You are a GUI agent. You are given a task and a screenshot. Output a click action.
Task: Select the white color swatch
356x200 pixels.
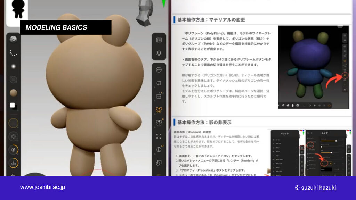(13, 105)
